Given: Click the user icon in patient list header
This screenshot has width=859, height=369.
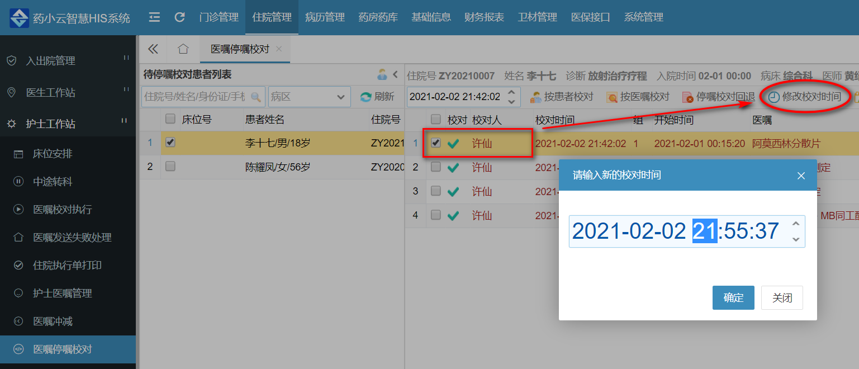Looking at the screenshot, I should [x=382, y=74].
